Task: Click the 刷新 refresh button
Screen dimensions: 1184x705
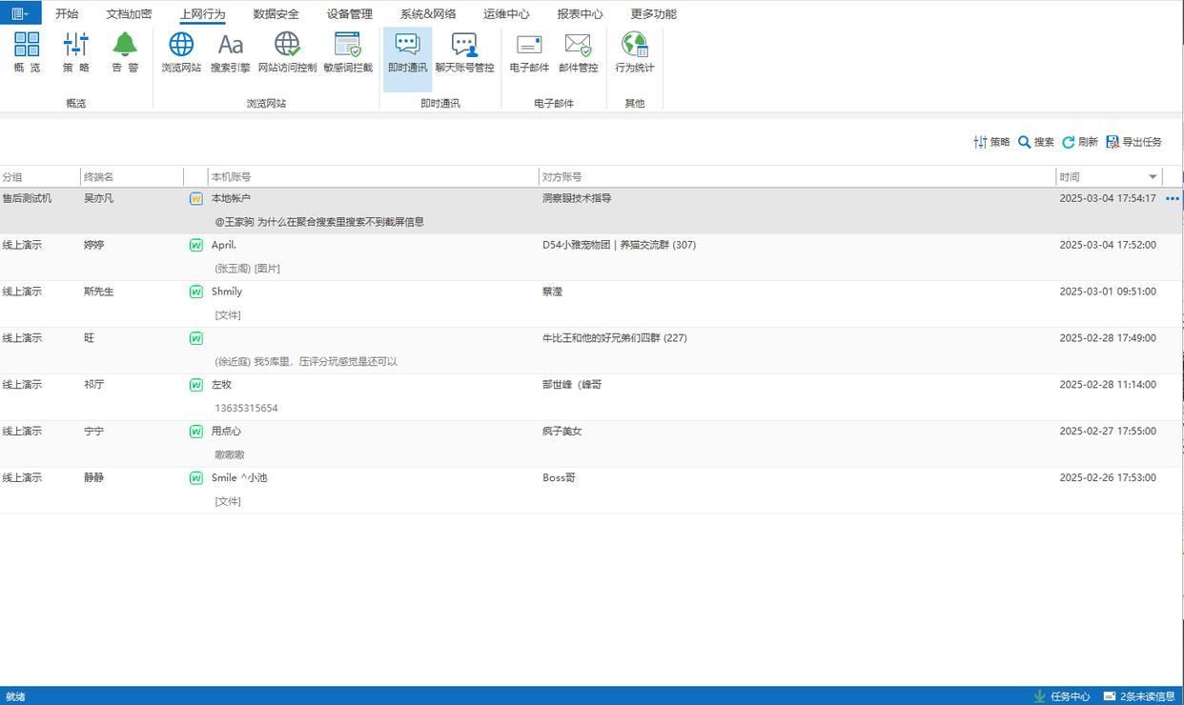Action: point(1080,142)
